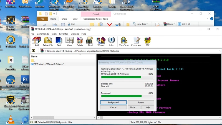Screen dimensions: 222x125
Task: Cancel the extraction
Action: 113,107
